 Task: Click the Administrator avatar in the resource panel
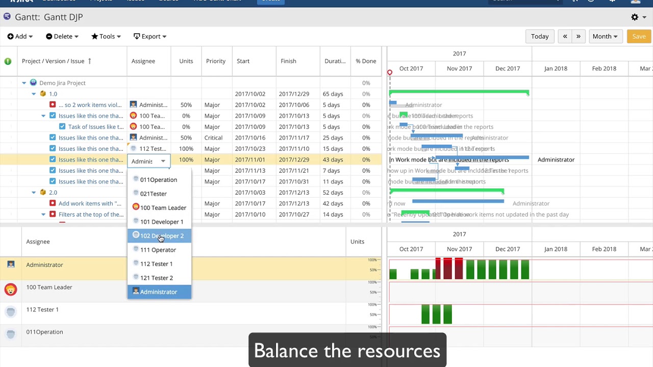point(11,265)
